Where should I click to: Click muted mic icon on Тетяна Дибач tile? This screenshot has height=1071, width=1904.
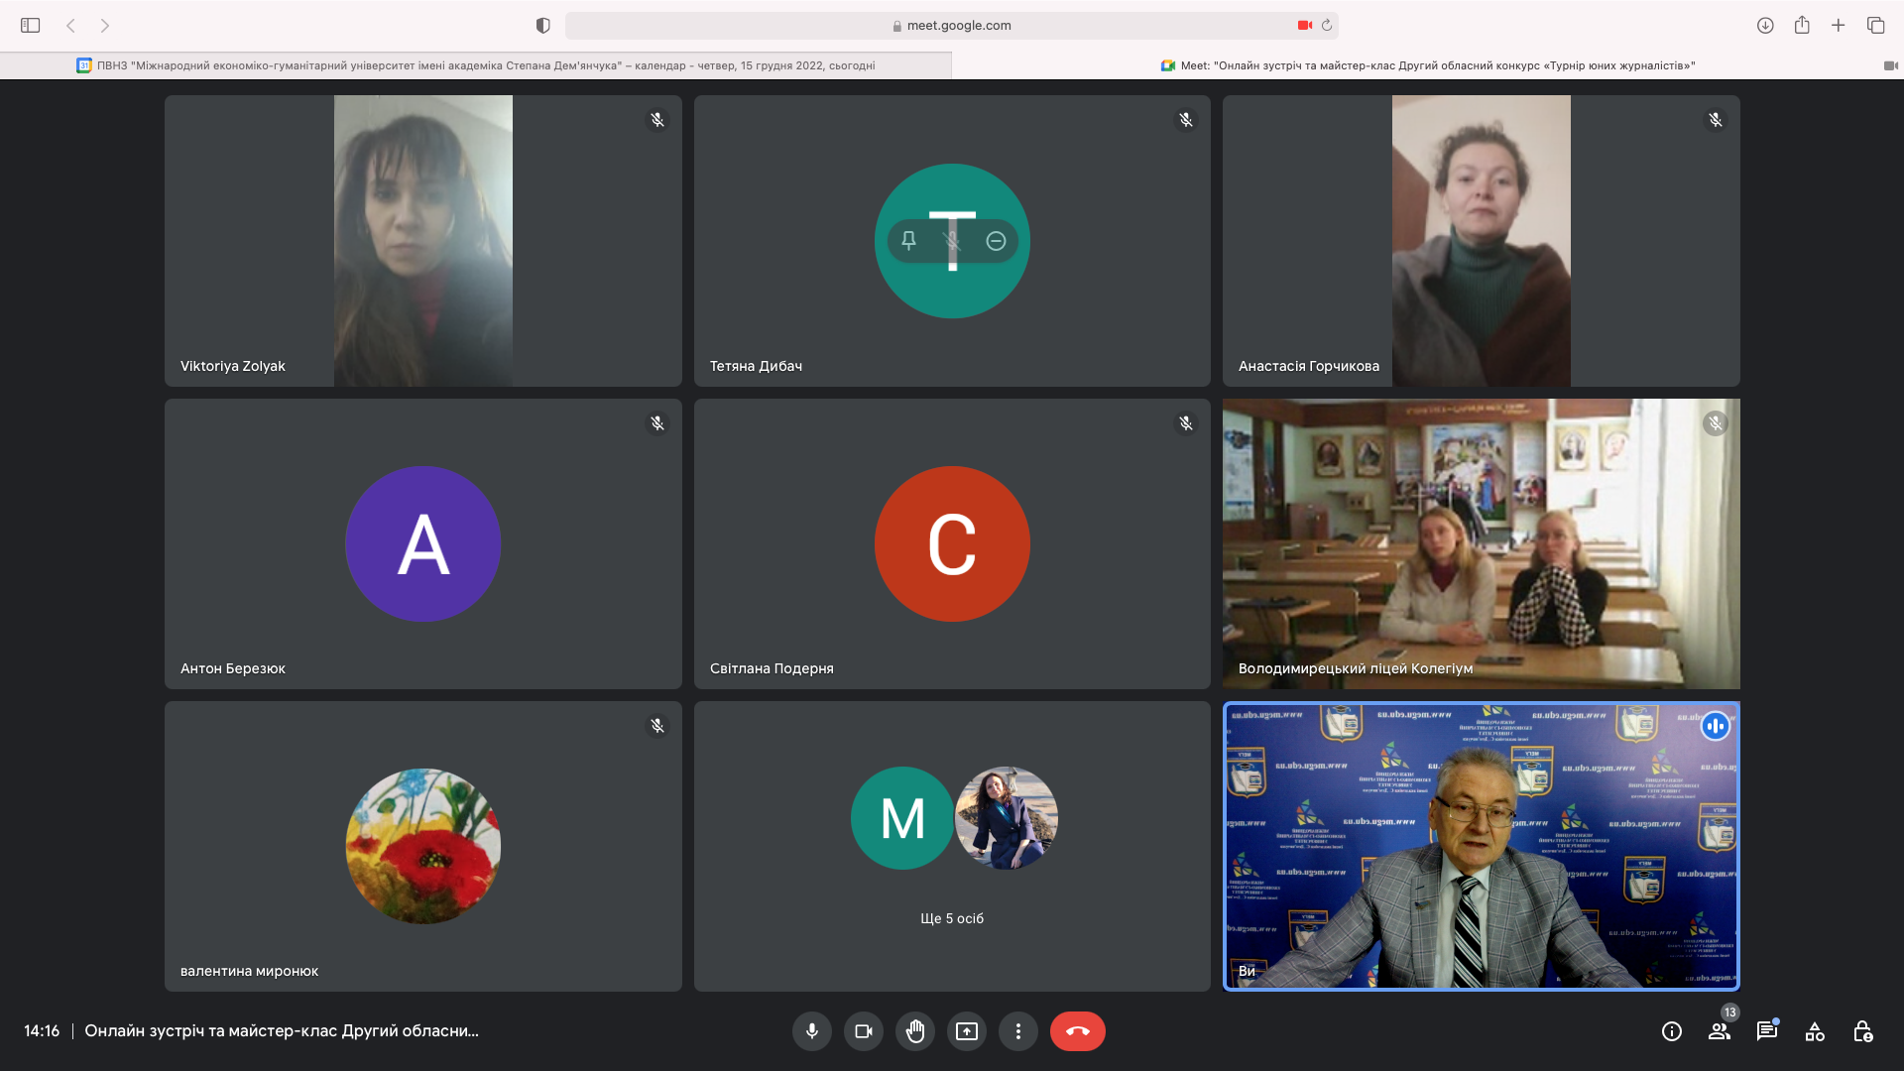tap(1186, 120)
